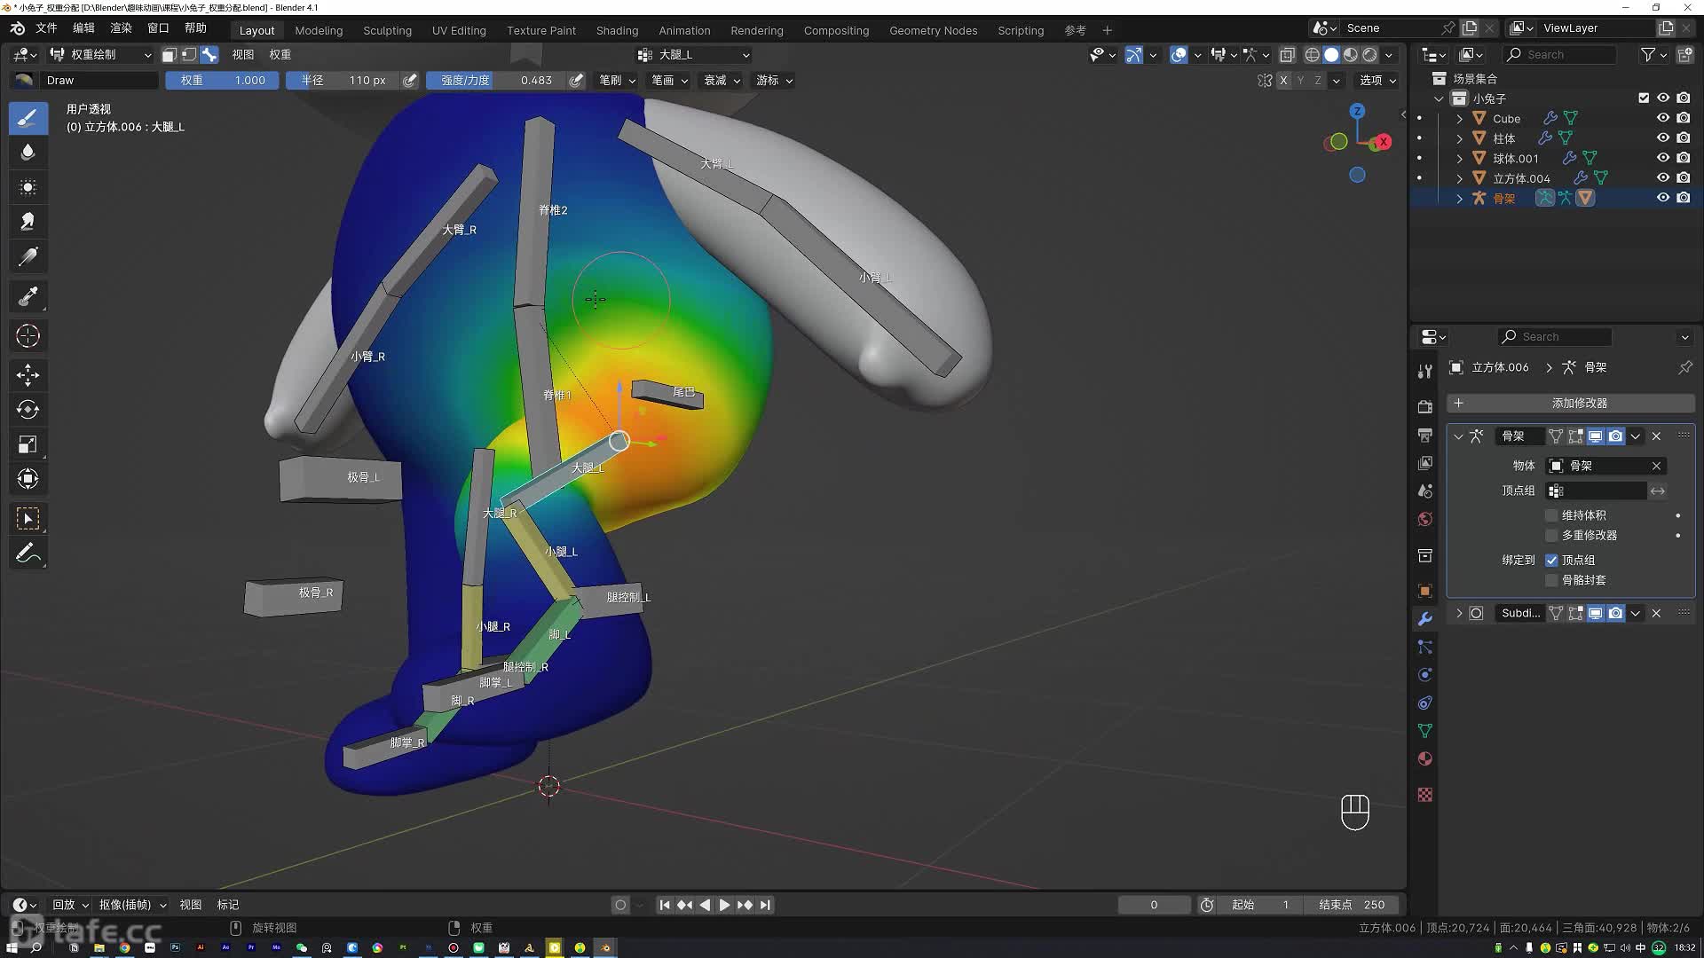Open the Physics properties tab

click(1424, 675)
